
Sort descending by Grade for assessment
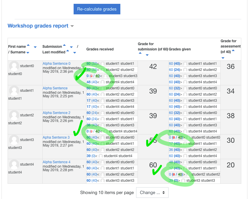coord(223,58)
